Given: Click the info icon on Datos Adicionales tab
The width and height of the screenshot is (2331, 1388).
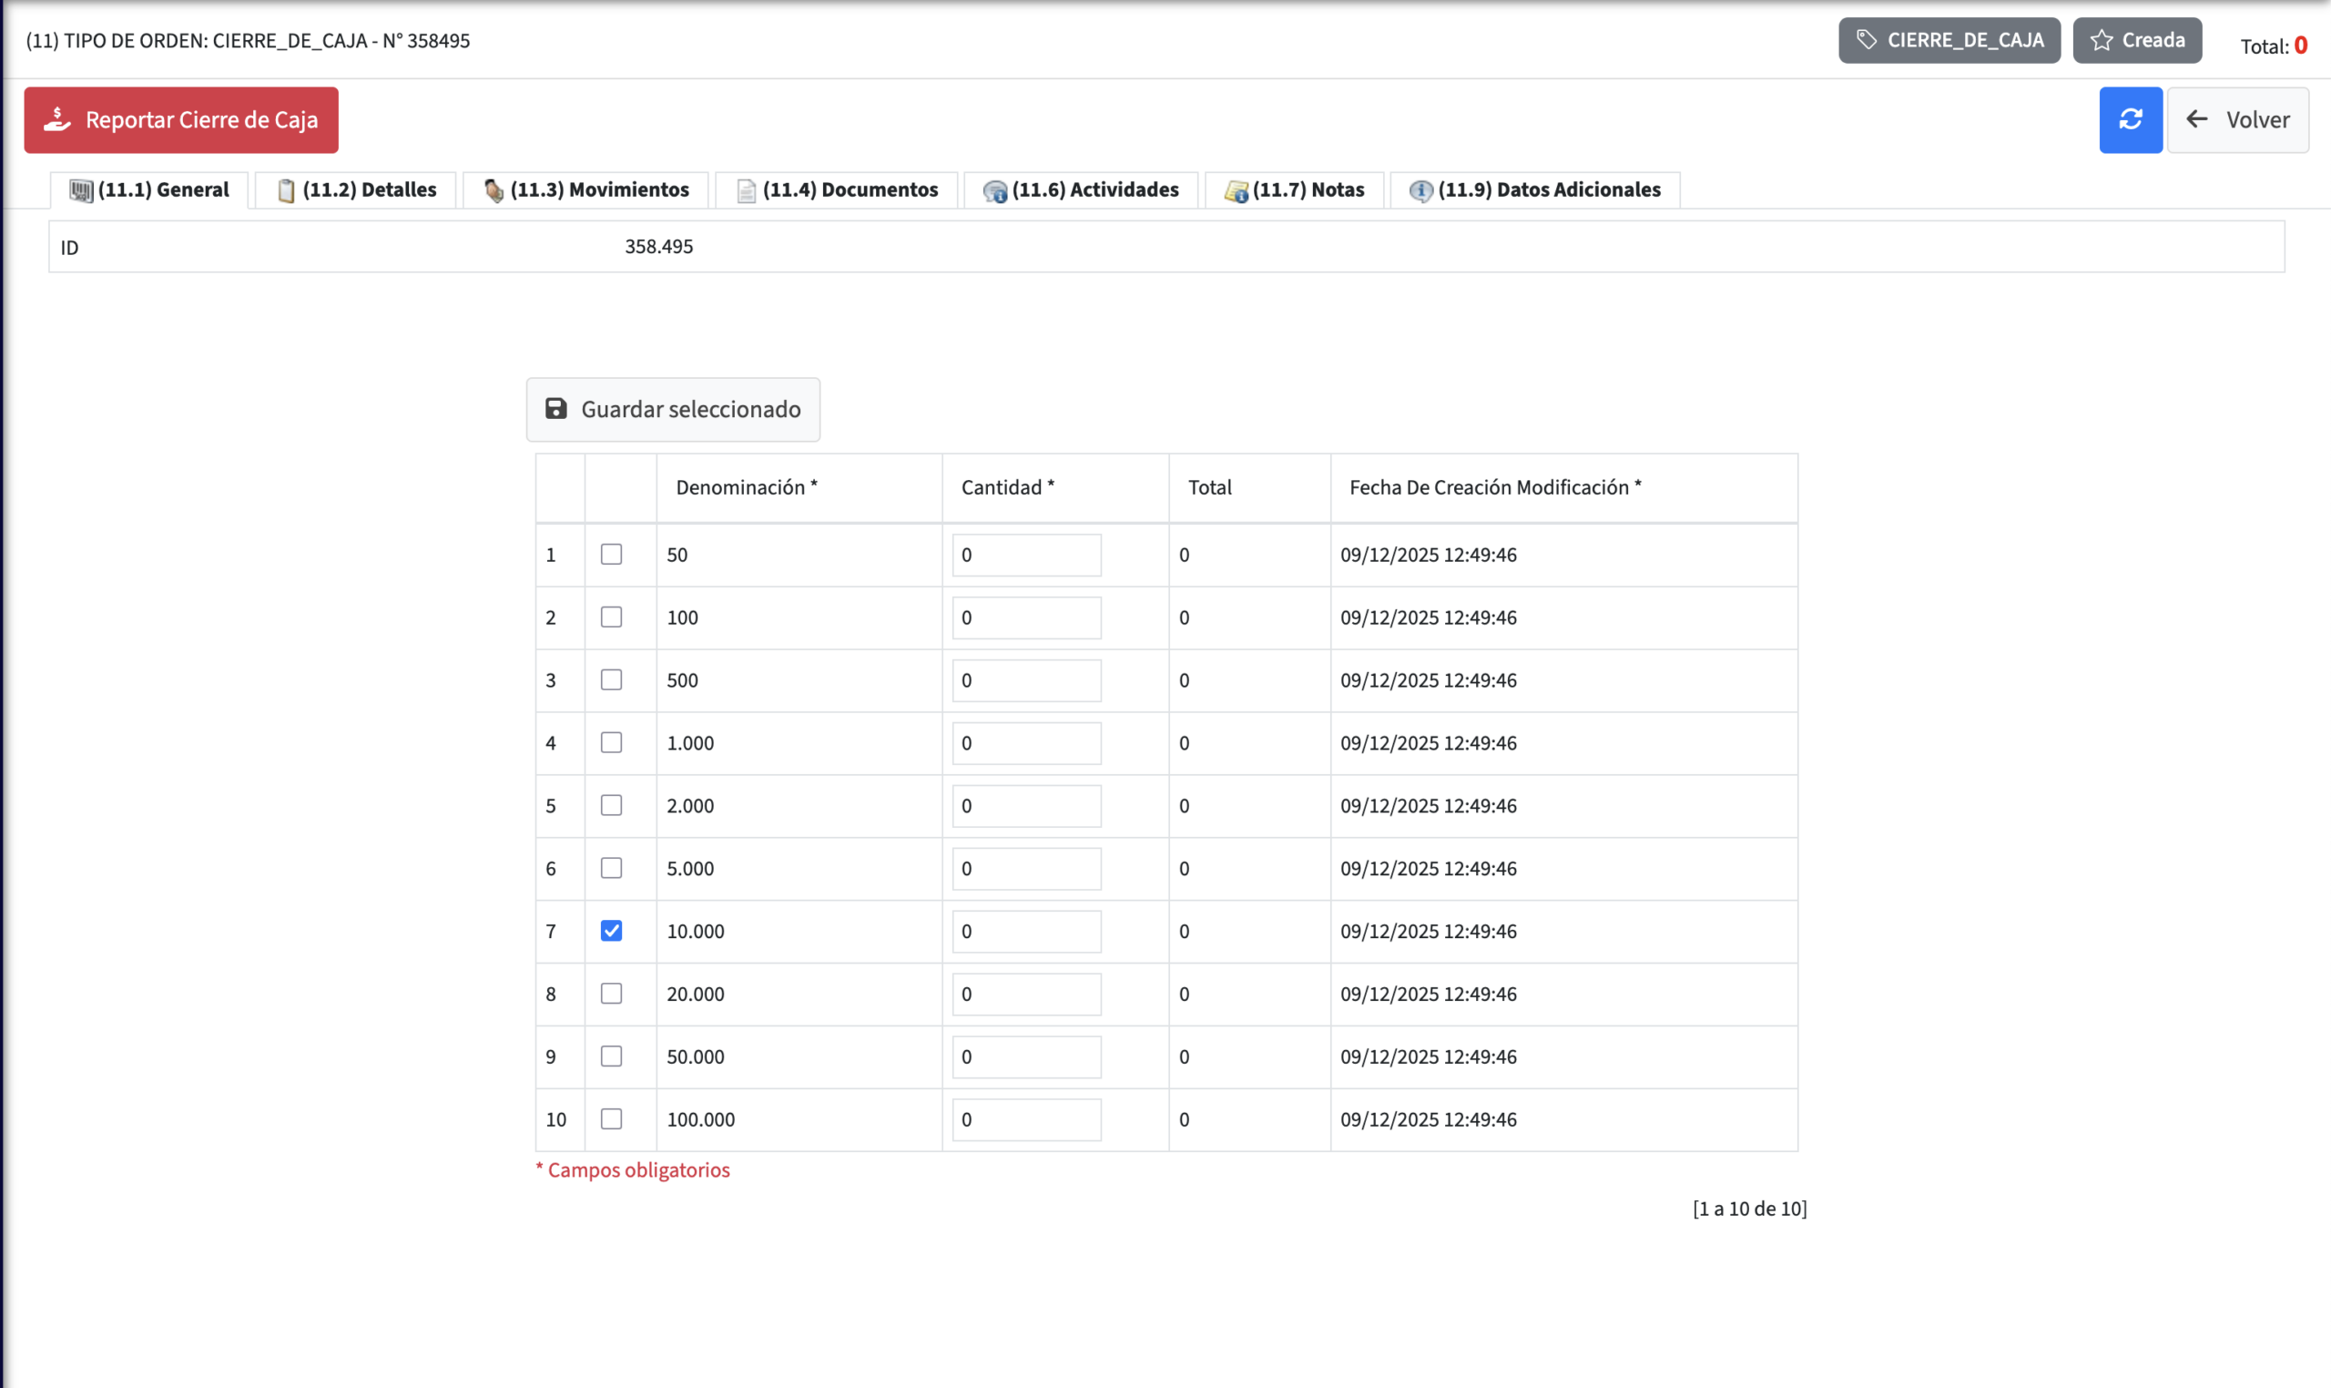Looking at the screenshot, I should [x=1420, y=190].
